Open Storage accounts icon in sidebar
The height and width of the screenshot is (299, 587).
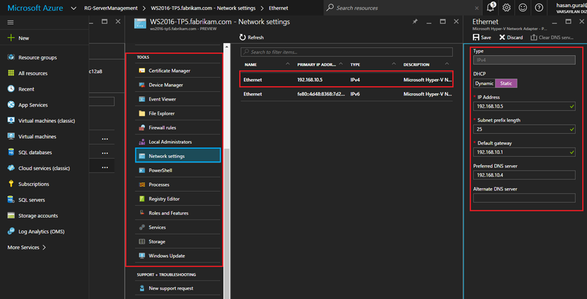click(x=11, y=216)
